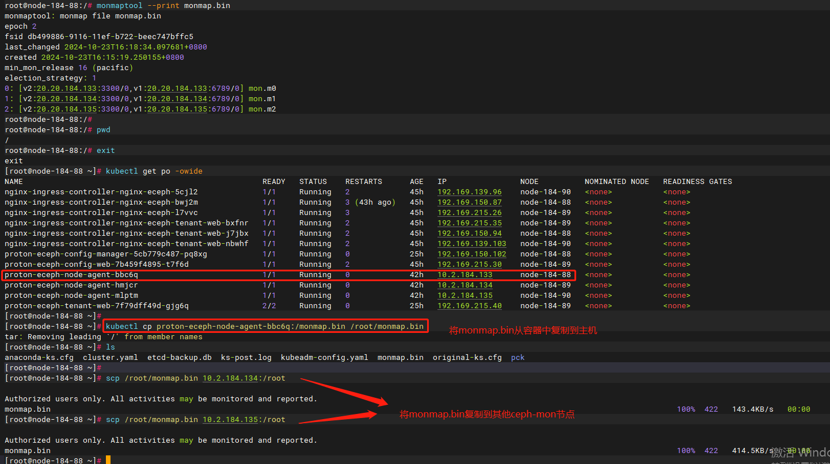Click the NAME column header
Viewport: 830px width, 464px height.
[14, 182]
